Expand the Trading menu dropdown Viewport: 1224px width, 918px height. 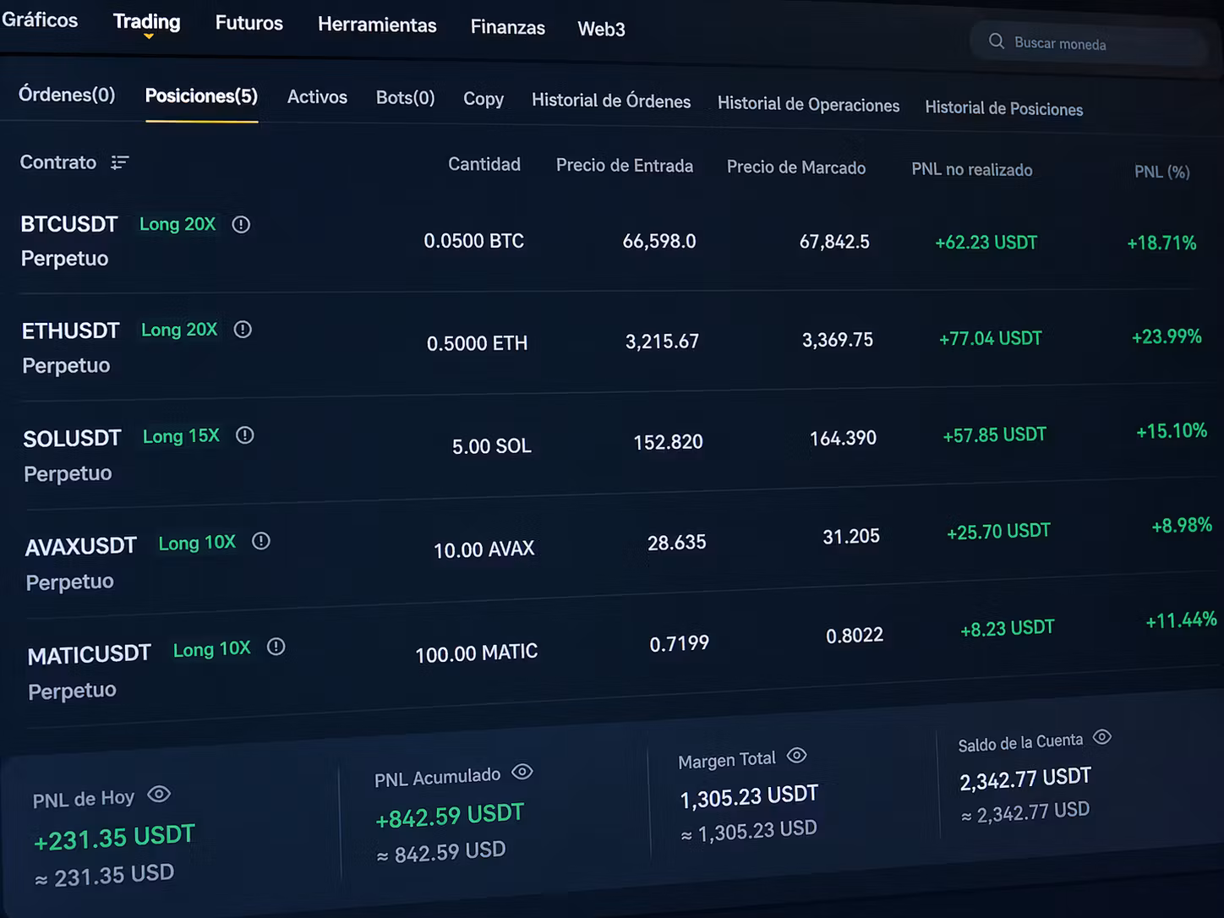[147, 23]
